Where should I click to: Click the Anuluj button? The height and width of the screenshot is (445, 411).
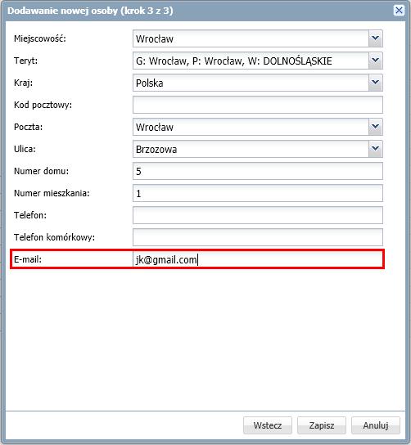point(376,425)
